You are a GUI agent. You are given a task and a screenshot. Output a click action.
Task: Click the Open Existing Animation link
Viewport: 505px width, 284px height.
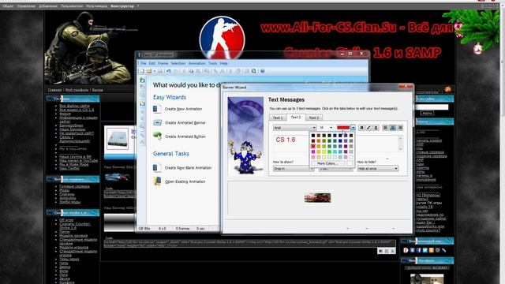[185, 181]
